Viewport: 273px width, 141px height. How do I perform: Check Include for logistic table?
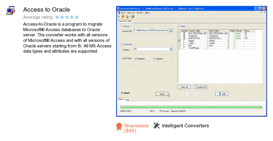[x=184, y=41]
